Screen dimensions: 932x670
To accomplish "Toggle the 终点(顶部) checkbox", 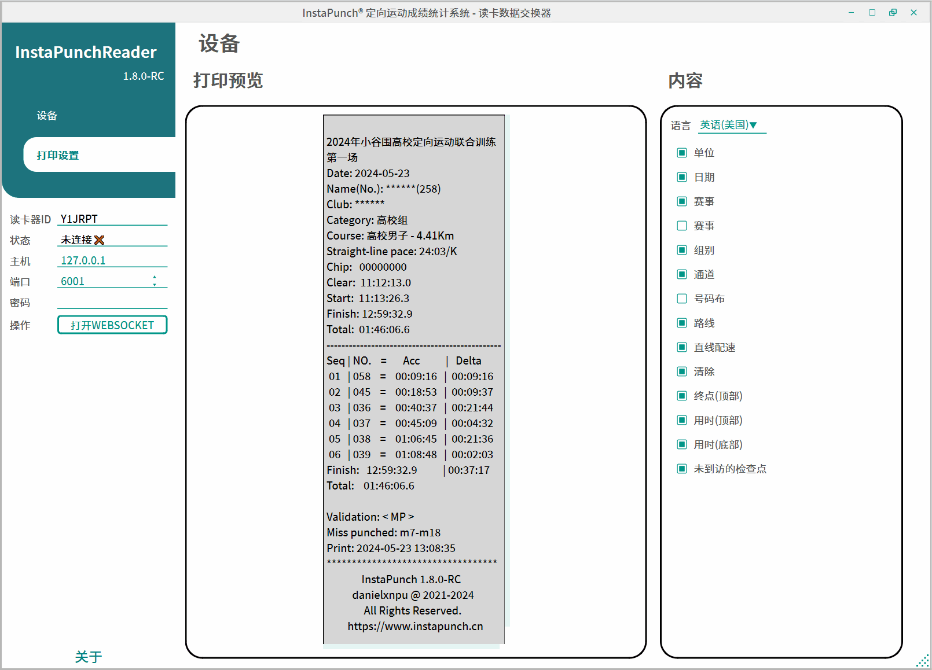I will [x=682, y=396].
